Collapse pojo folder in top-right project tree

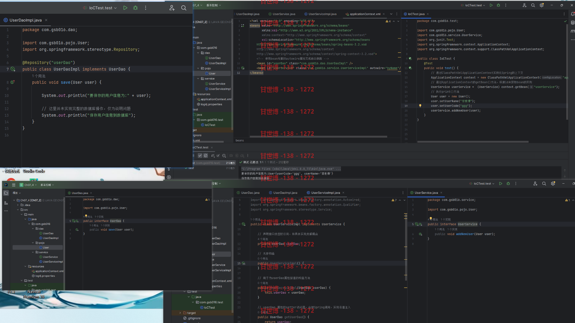coord(198,68)
